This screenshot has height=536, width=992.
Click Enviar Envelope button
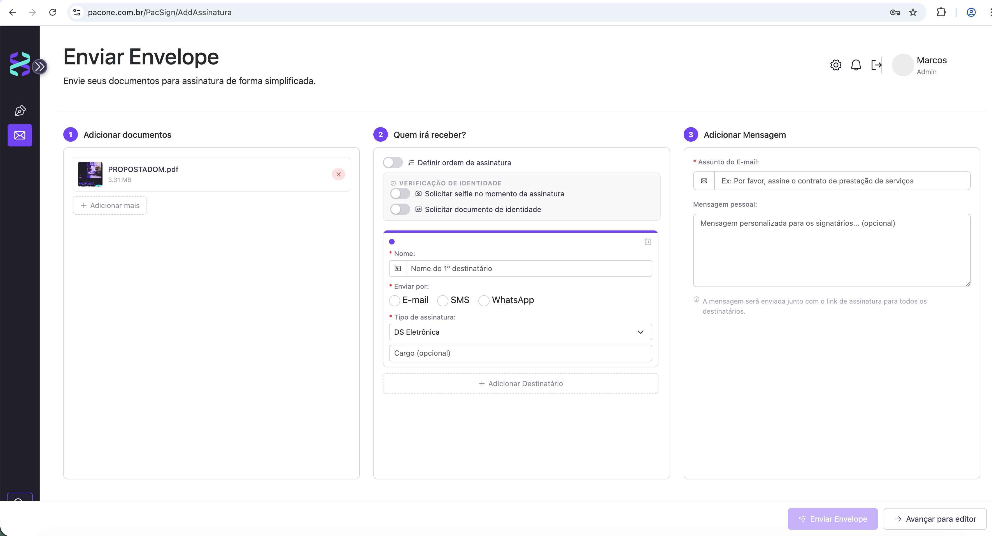833,519
